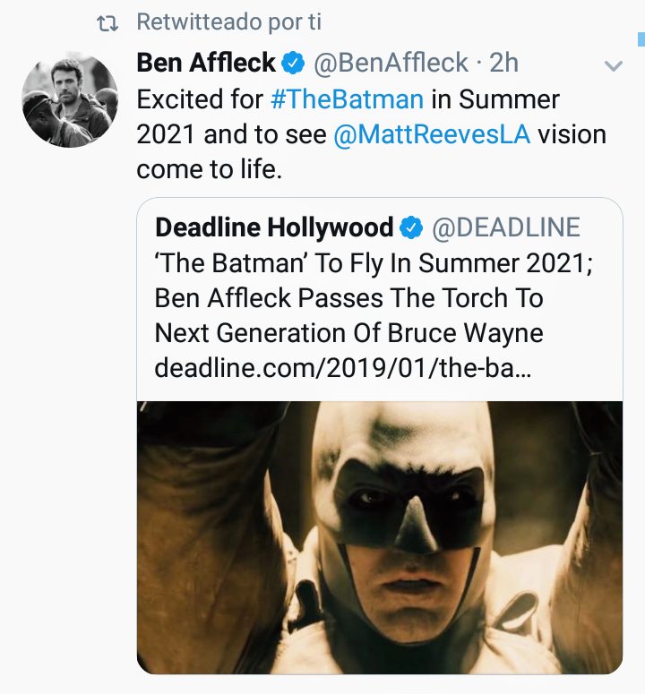Click the blue marker at right edge
The width and height of the screenshot is (645, 694).
pos(641,39)
